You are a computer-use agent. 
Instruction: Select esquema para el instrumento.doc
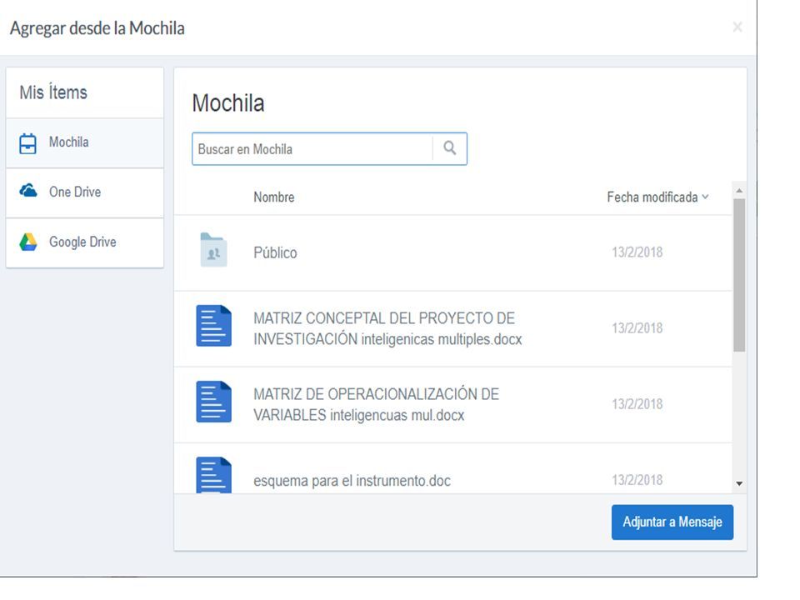click(x=352, y=481)
